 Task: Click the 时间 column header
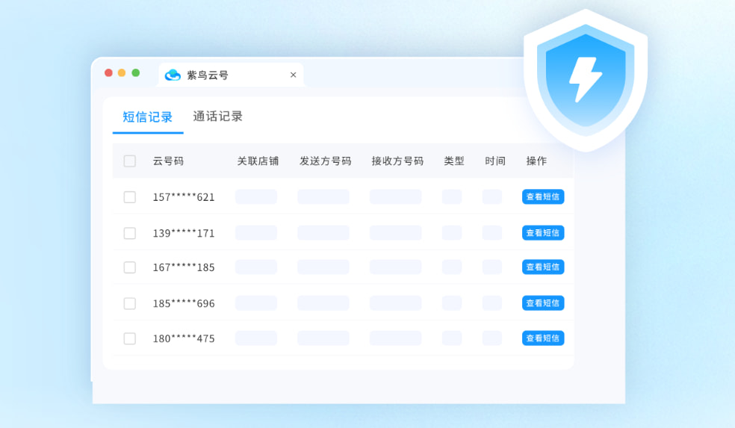495,161
